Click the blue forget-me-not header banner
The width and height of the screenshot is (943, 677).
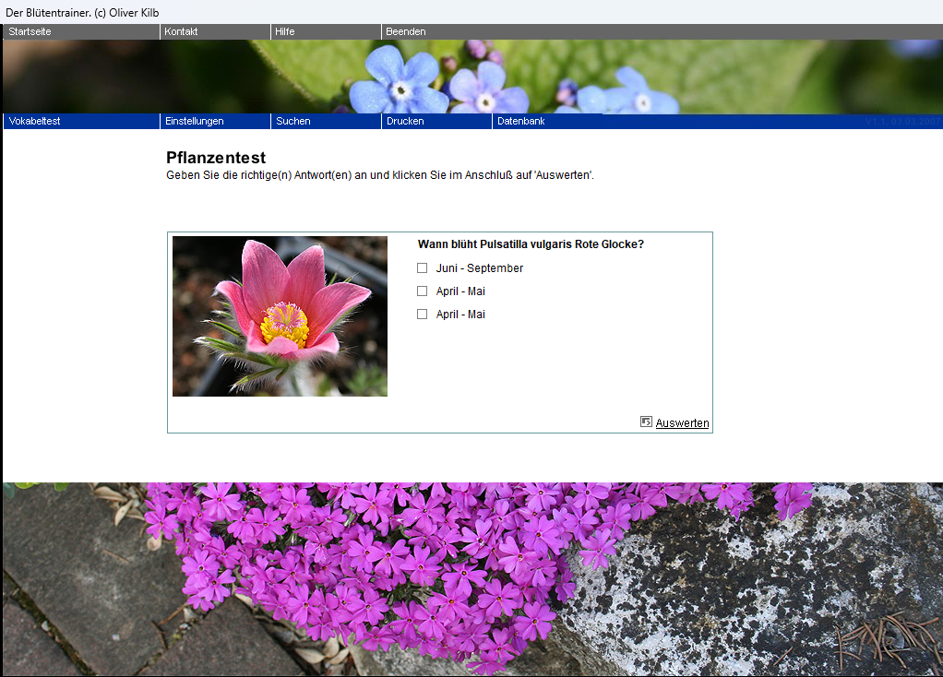point(471,77)
